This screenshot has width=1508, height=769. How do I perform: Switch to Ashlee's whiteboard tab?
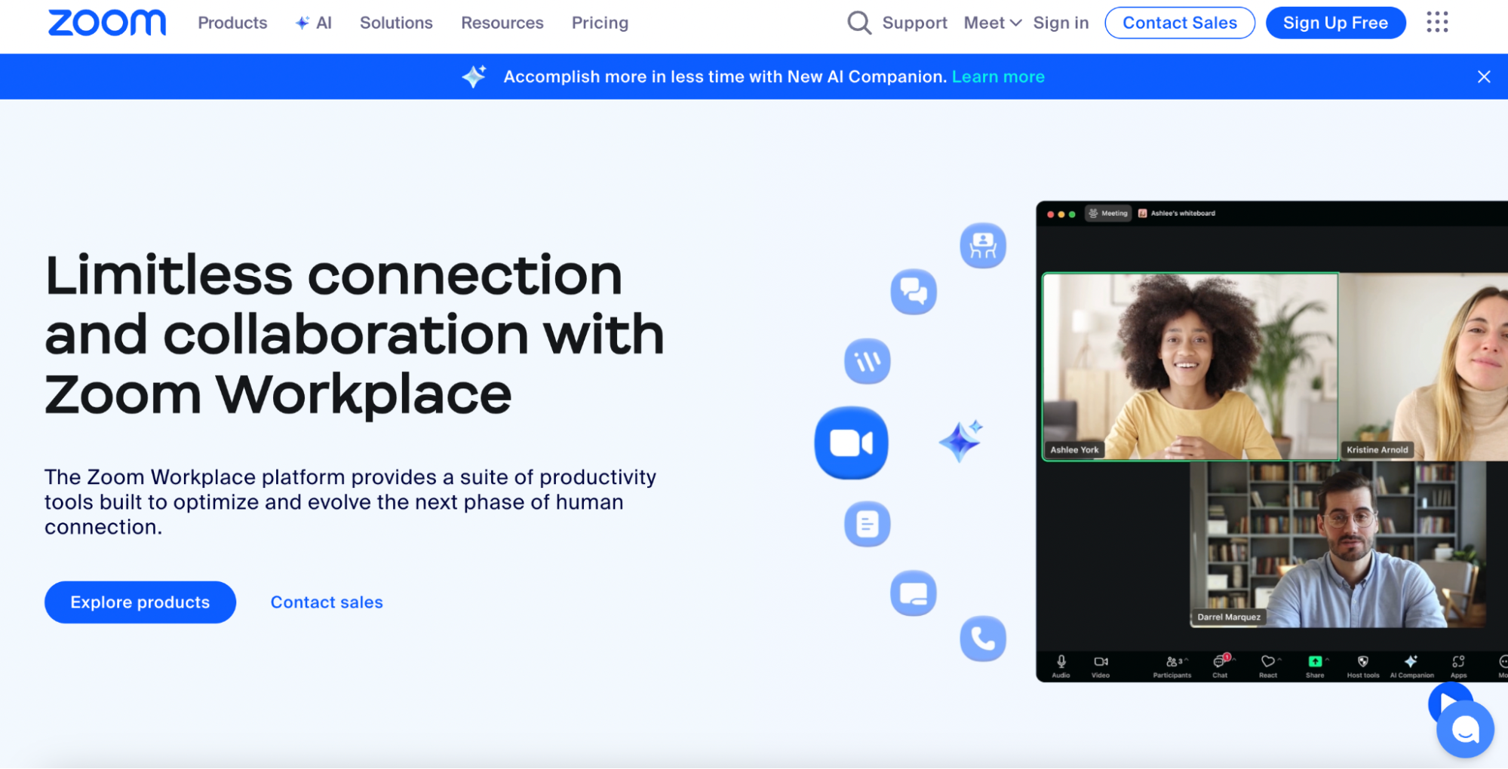[1177, 213]
